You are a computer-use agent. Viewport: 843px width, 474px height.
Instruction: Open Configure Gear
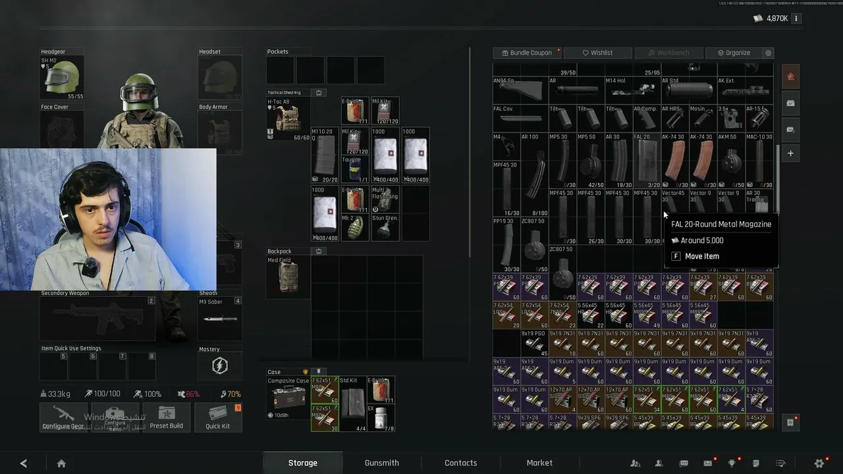[x=63, y=417]
